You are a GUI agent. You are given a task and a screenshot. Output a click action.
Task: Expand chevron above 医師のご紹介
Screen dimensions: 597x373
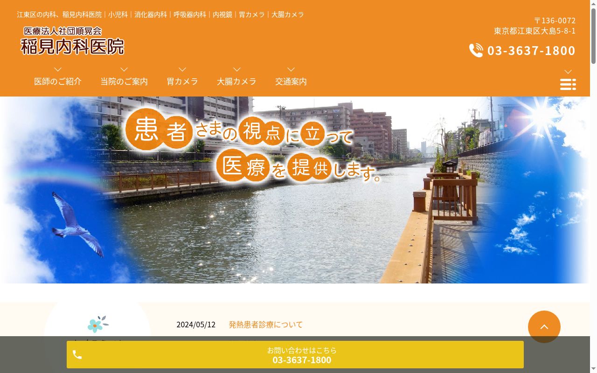tap(58, 69)
